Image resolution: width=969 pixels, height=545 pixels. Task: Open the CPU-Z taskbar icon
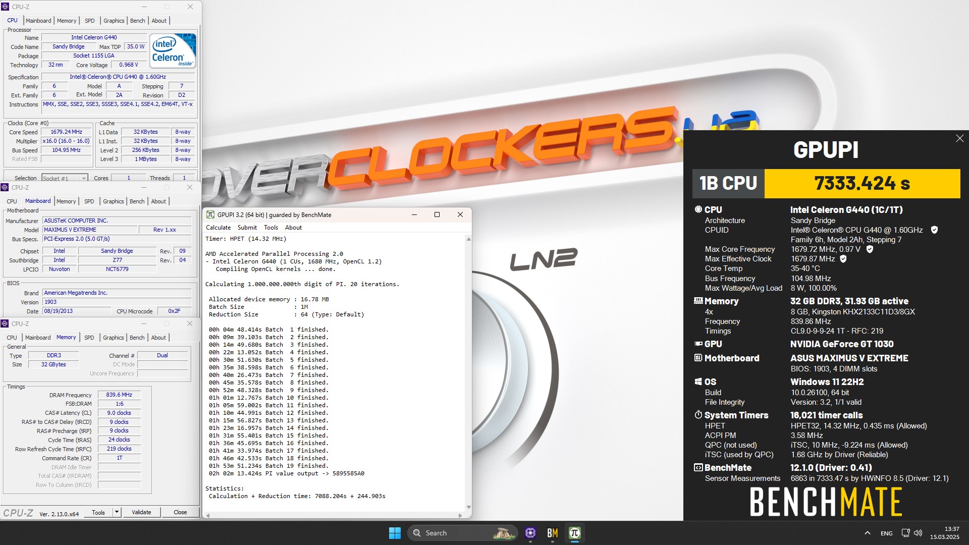point(530,533)
